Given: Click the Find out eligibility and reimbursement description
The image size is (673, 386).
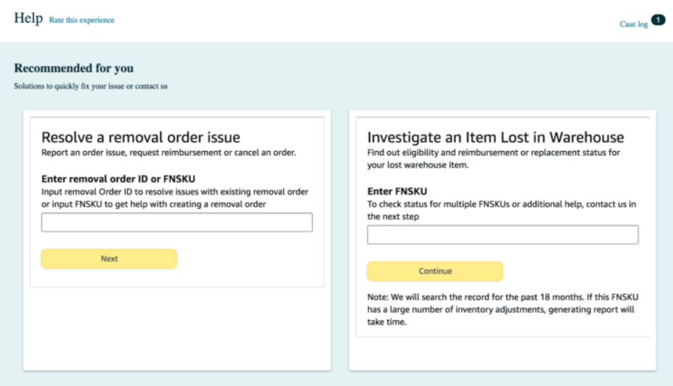Looking at the screenshot, I should [494, 158].
